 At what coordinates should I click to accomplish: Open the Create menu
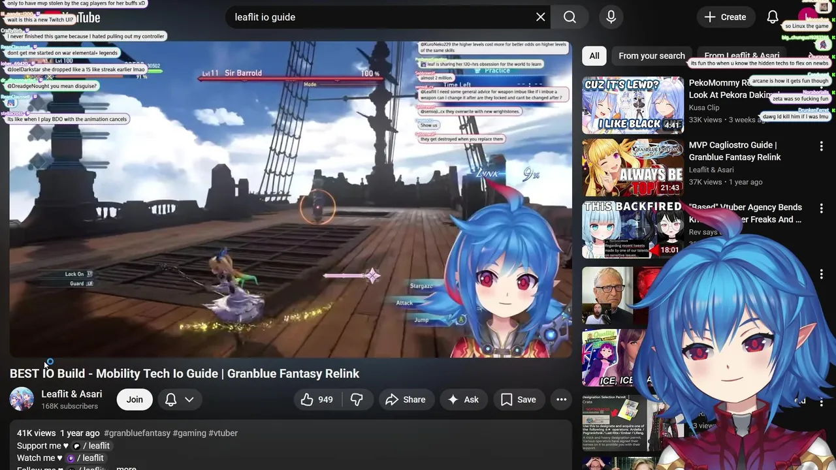tap(724, 17)
